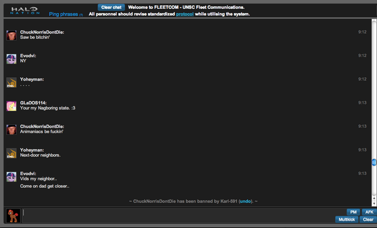The width and height of the screenshot is (377, 228).
Task: Click the message 'Next-door neighbors.'
Action: (40, 155)
